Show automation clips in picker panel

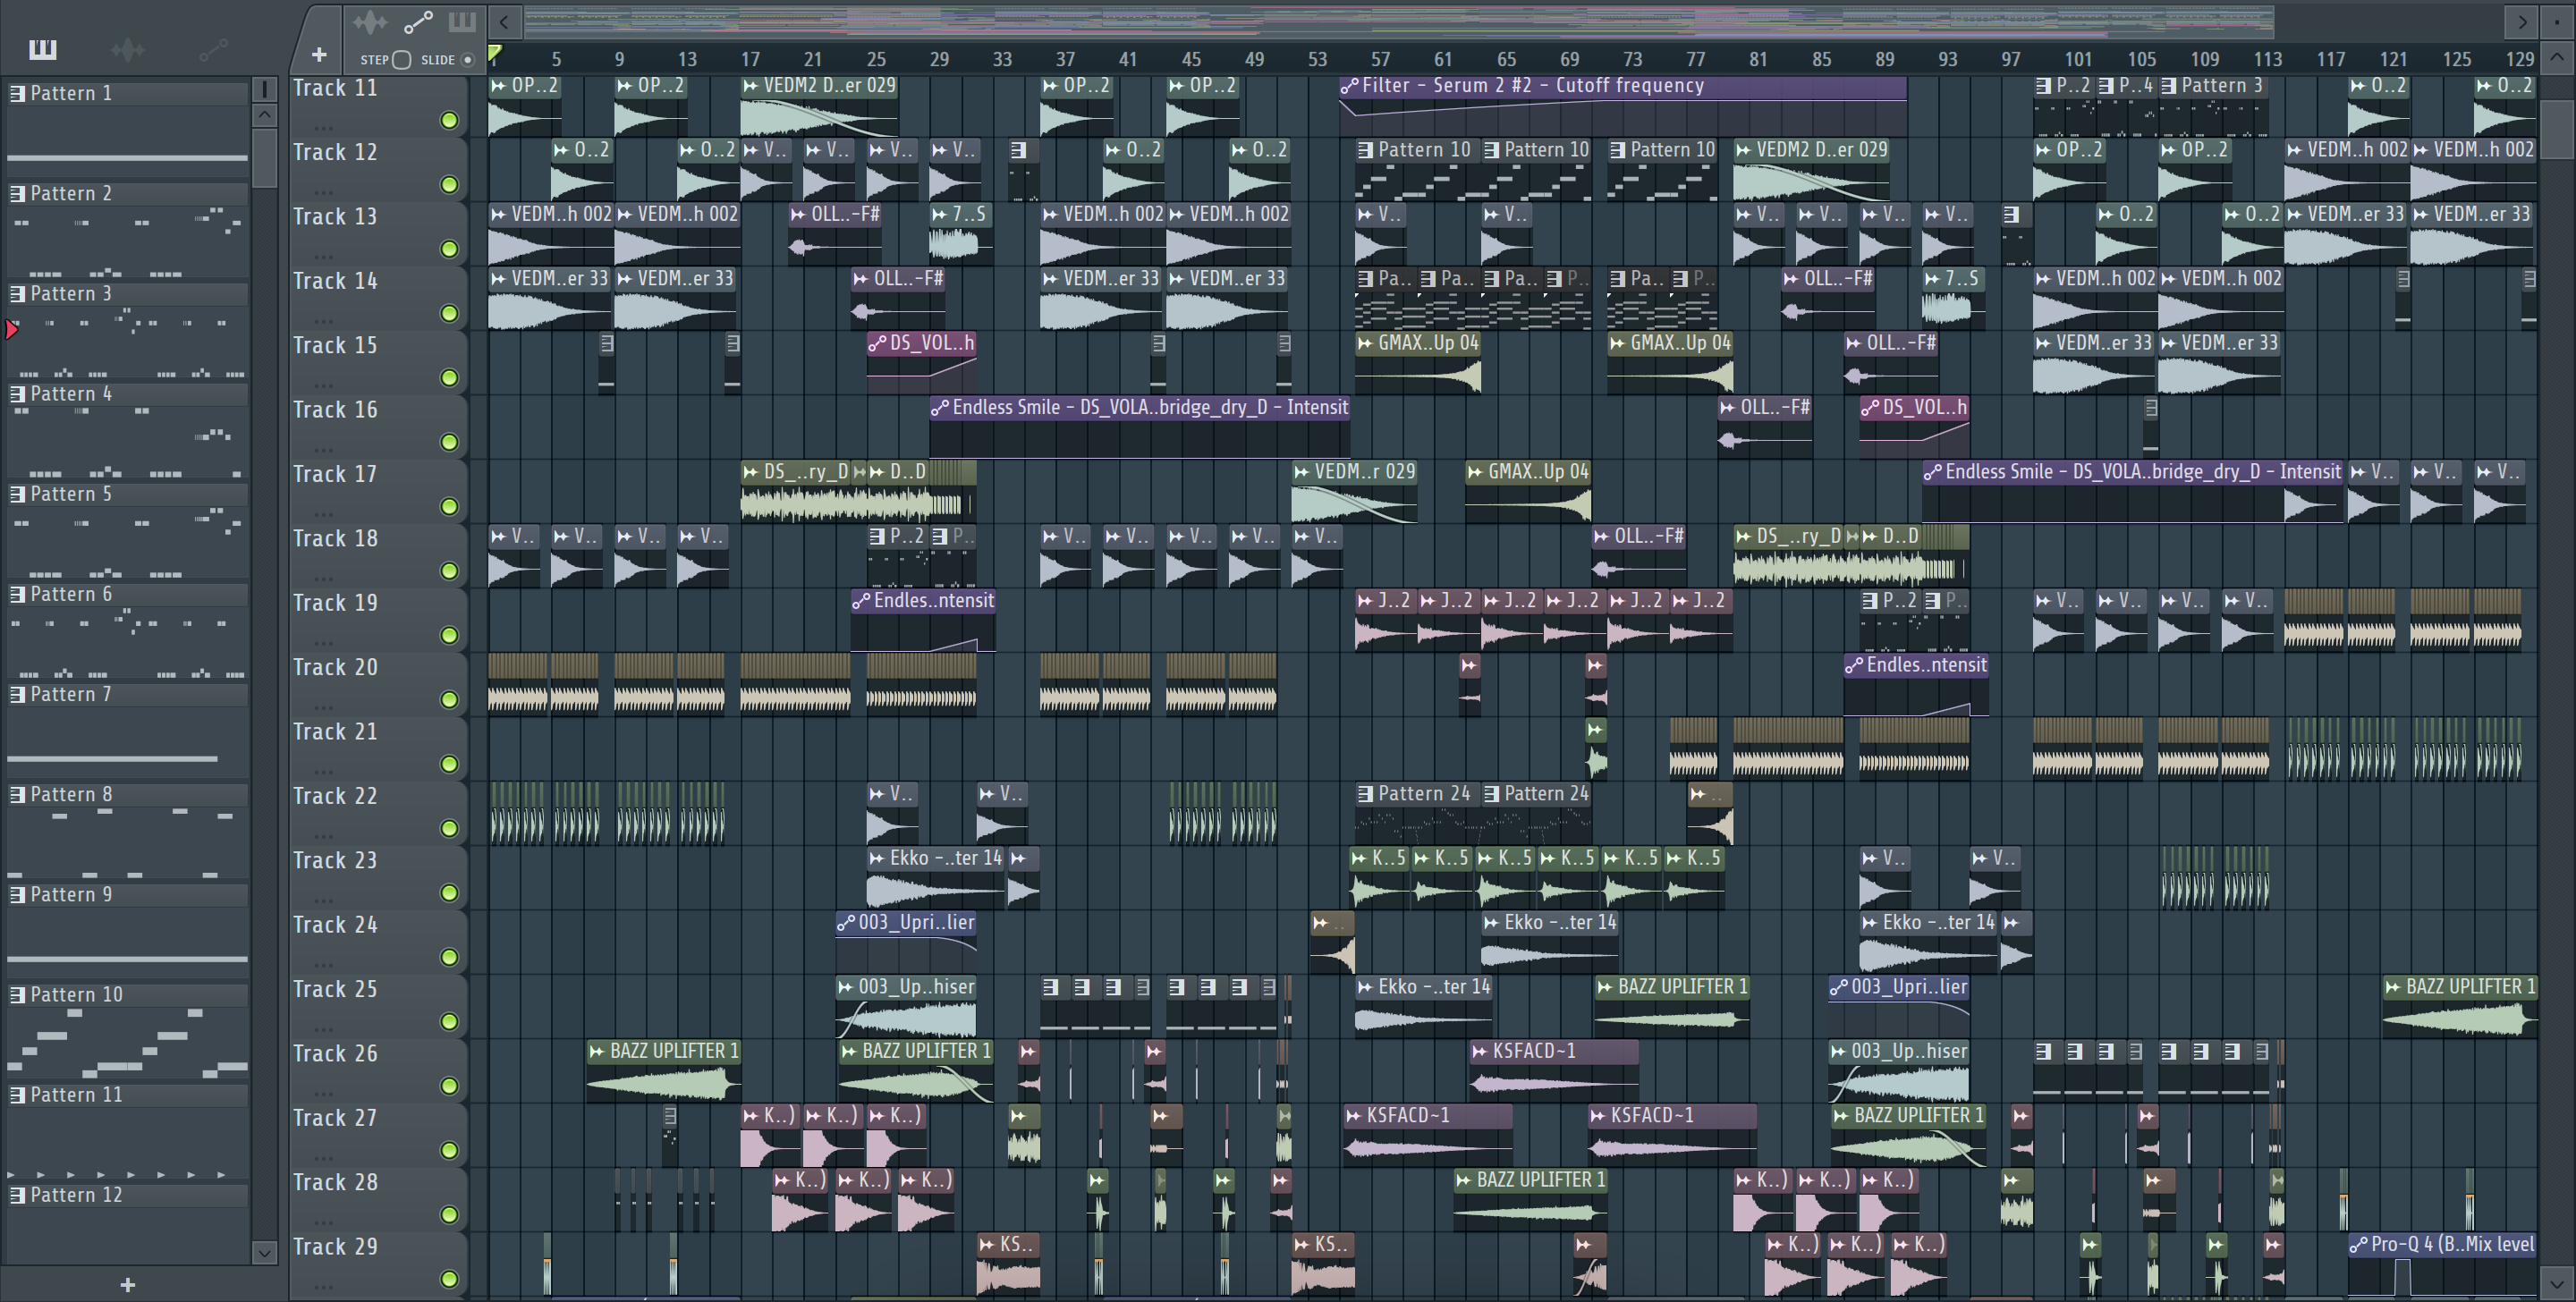point(213,48)
